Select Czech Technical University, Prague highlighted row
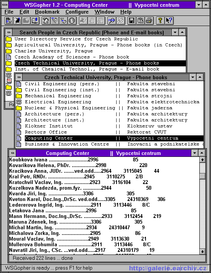Viewport: 211px width, 273px height. coord(100,63)
